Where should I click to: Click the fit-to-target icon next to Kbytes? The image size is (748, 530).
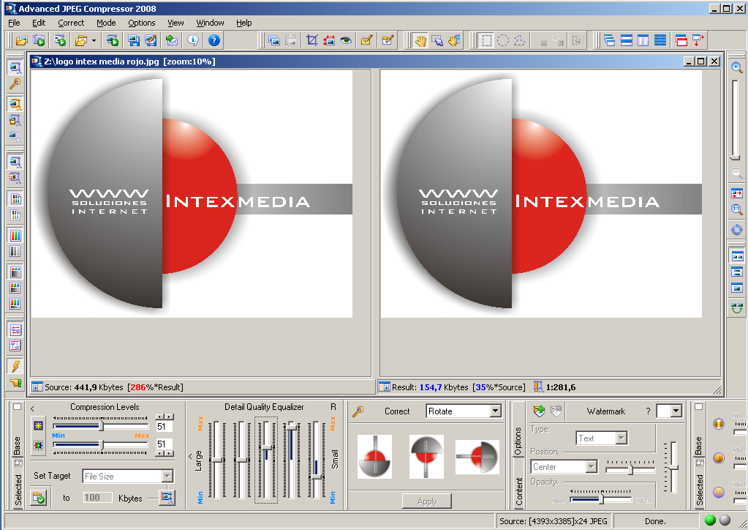167,498
